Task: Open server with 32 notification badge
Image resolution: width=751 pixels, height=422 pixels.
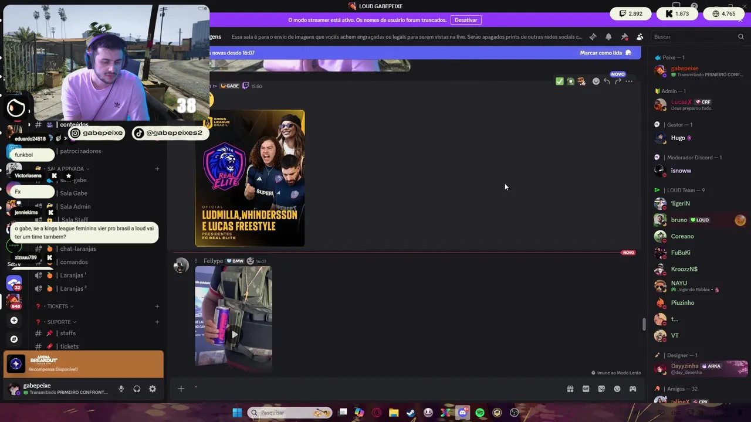Action: click(14, 284)
